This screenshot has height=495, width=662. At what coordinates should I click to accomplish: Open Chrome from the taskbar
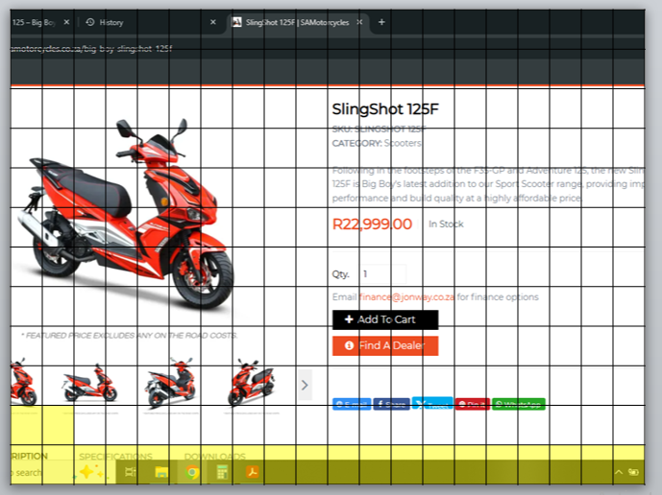[192, 472]
